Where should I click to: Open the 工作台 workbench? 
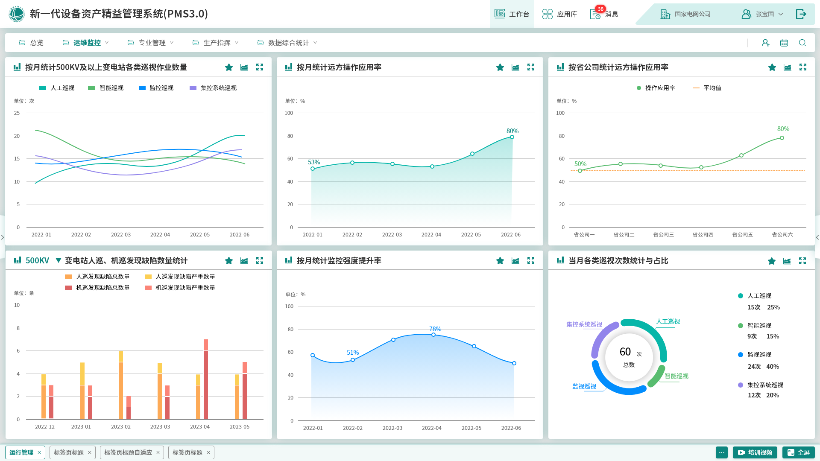(512, 14)
